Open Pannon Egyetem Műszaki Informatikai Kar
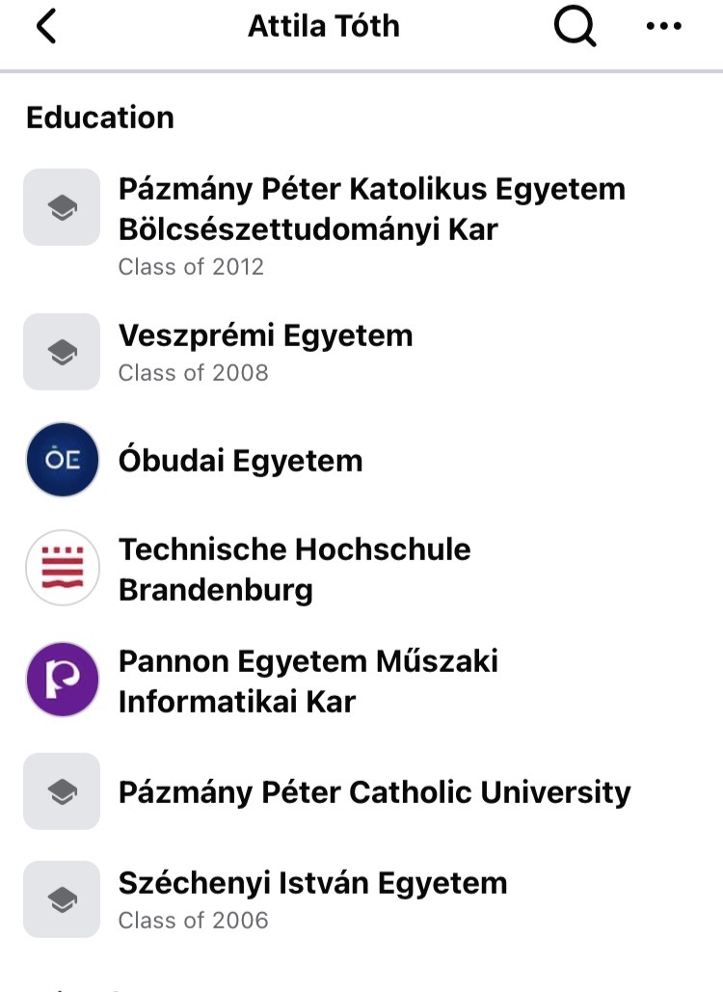Viewport: 723px width, 992px height. point(308,681)
